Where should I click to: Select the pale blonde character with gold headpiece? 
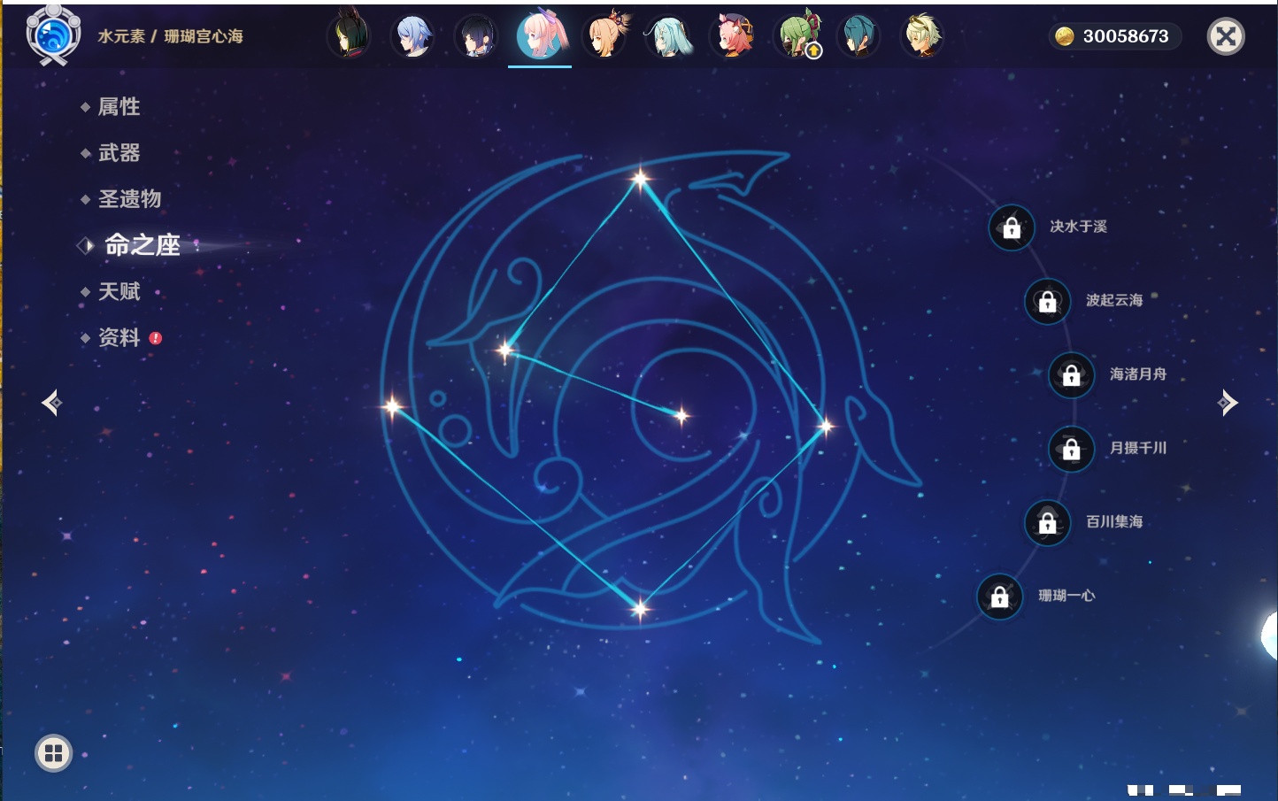[922, 36]
